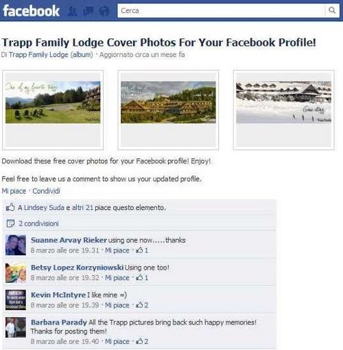Image resolution: width=343 pixels, height=350 pixels.
Task: Focus the Cerca search field
Action: (x=221, y=10)
